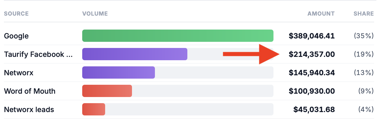The image size is (387, 121).
Task: Sort by the VOLUME column header
Action: click(95, 14)
